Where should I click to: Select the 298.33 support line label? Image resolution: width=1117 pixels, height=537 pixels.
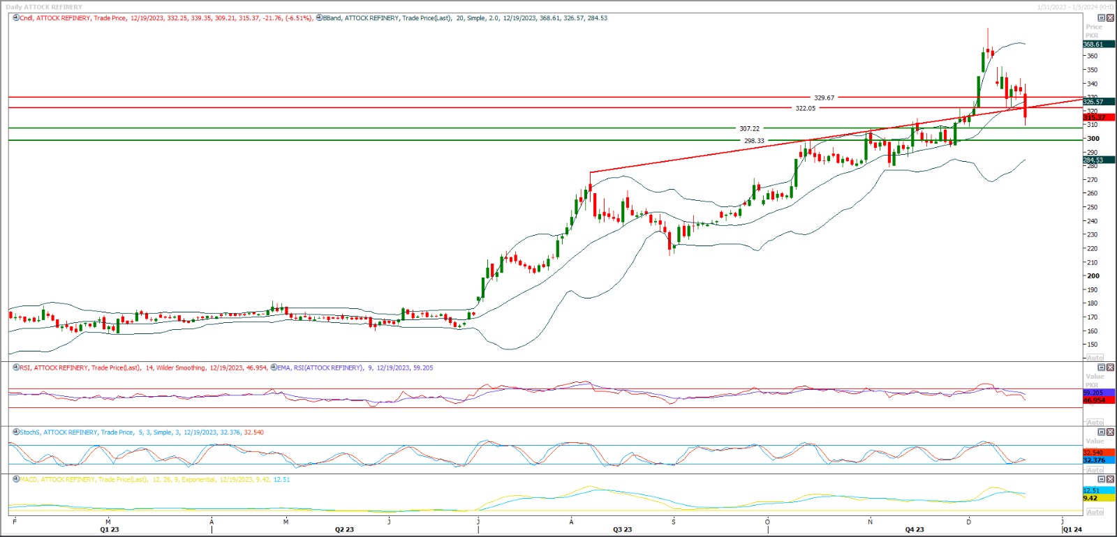coord(753,141)
